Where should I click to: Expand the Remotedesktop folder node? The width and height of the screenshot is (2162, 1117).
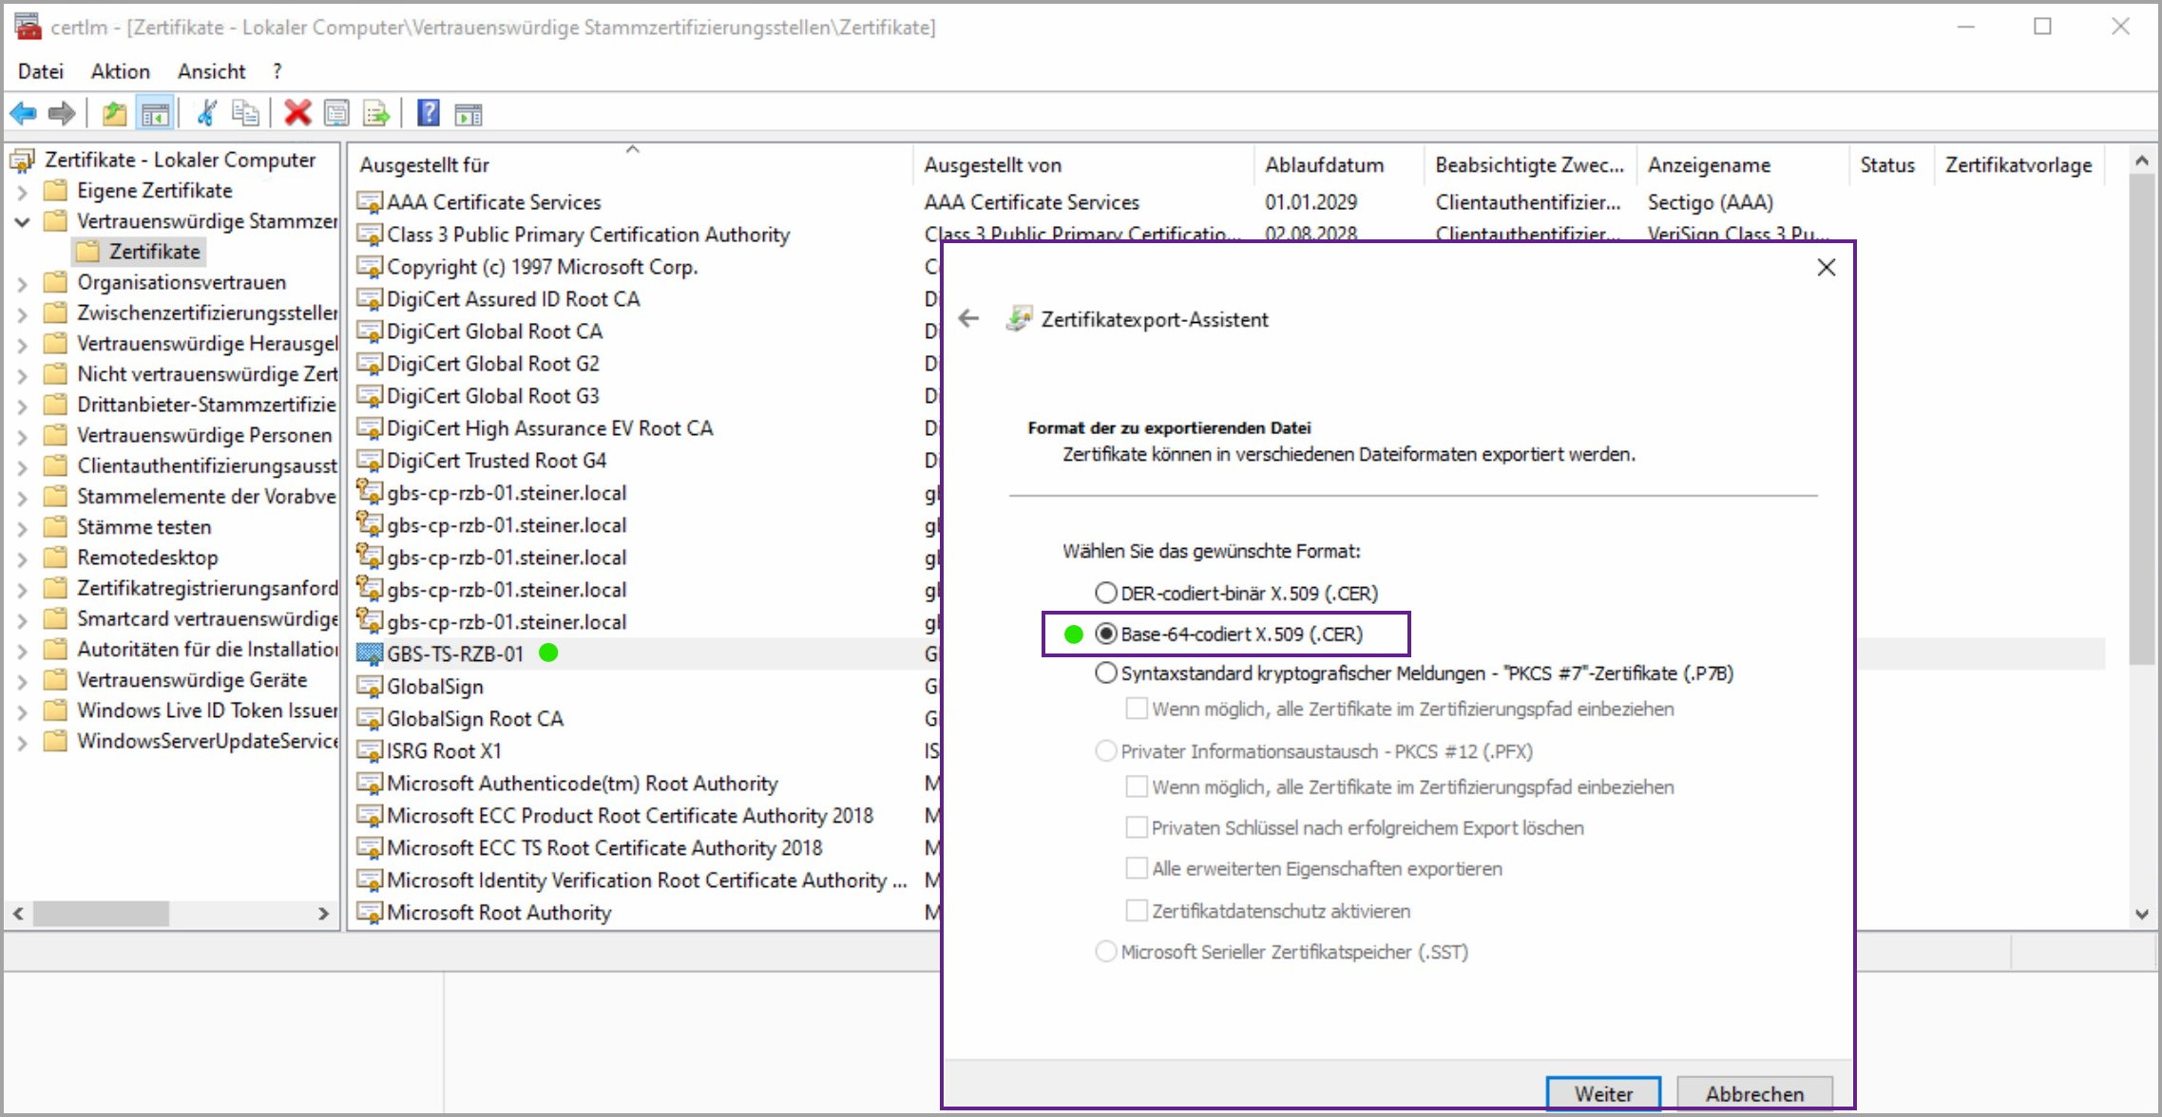point(23,558)
